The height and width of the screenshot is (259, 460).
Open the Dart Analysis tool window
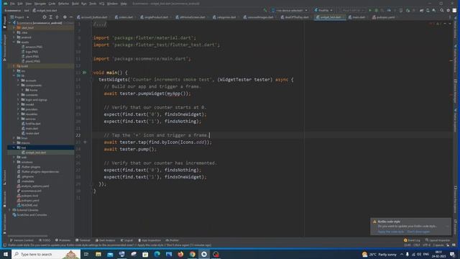tap(106, 240)
